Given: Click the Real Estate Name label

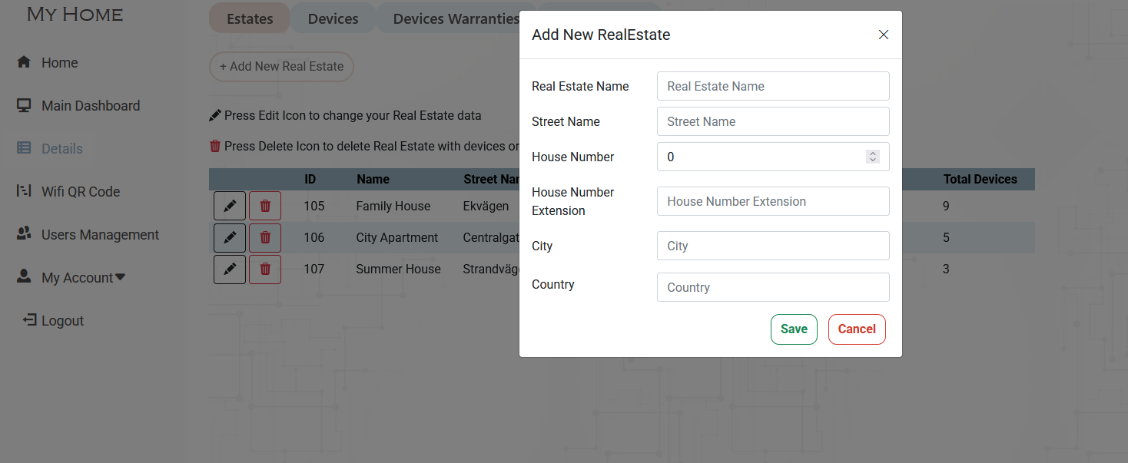Looking at the screenshot, I should (x=580, y=86).
